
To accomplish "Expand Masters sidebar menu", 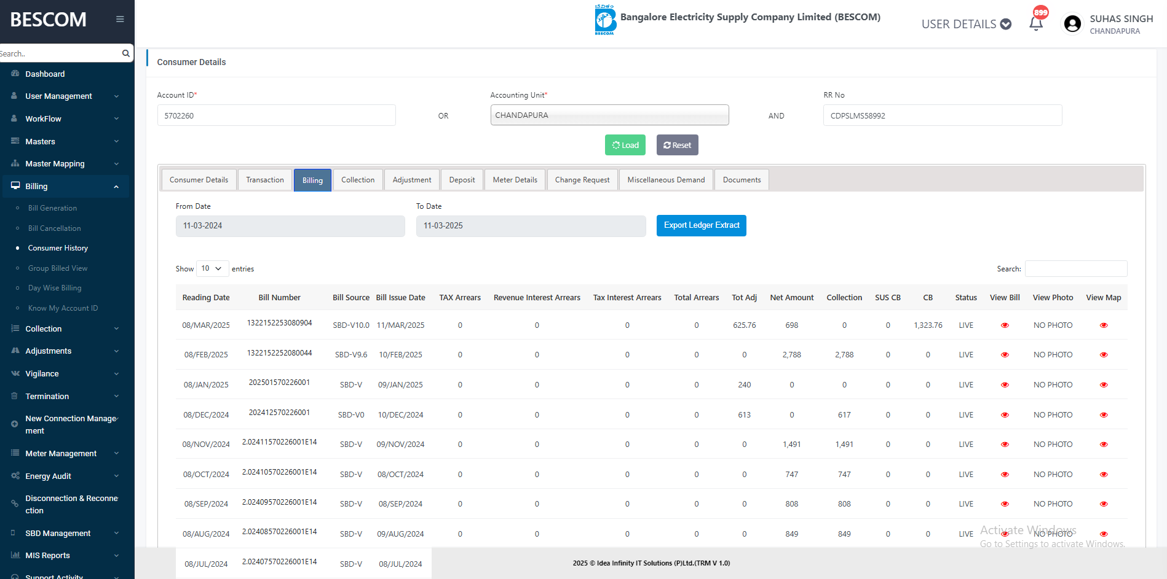I will tap(67, 142).
